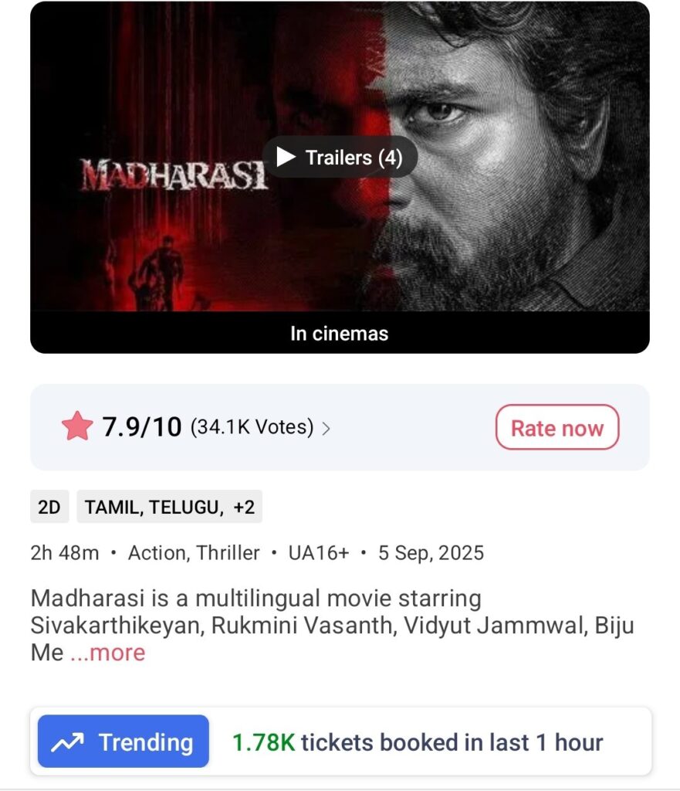Open the Madharasi movie poster

[340, 156]
